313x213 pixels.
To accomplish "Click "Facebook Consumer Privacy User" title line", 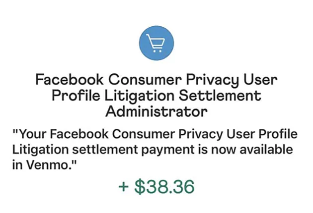I will 157,79.
